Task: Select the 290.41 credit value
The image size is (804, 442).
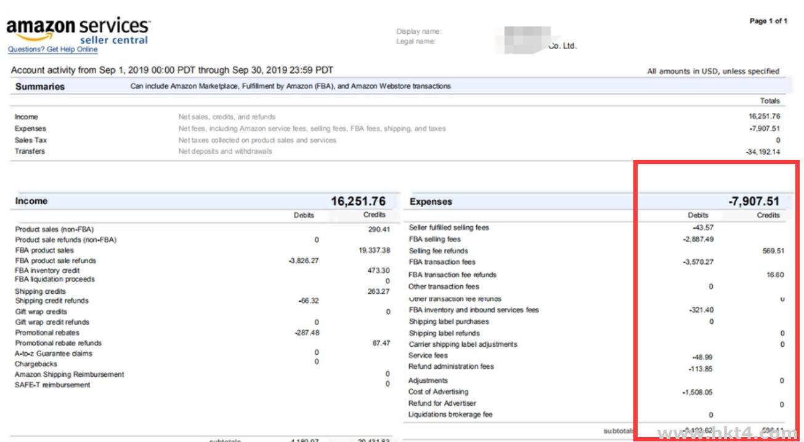Action: (x=379, y=229)
